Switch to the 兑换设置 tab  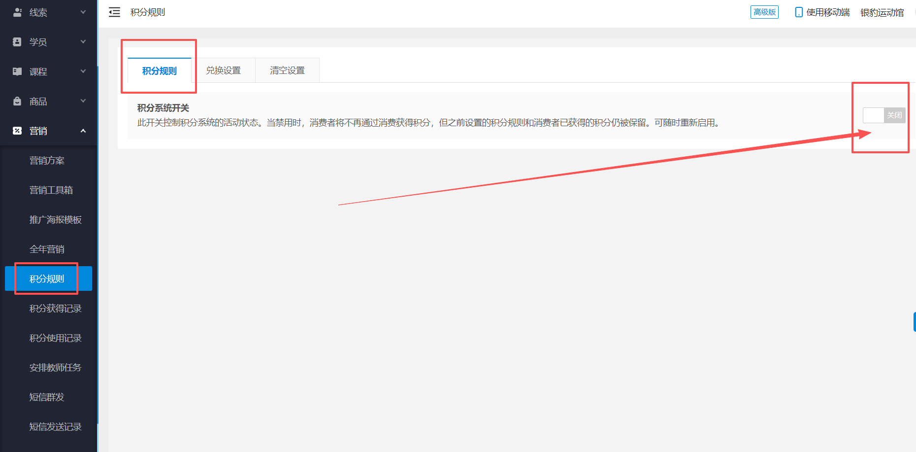pyautogui.click(x=225, y=70)
